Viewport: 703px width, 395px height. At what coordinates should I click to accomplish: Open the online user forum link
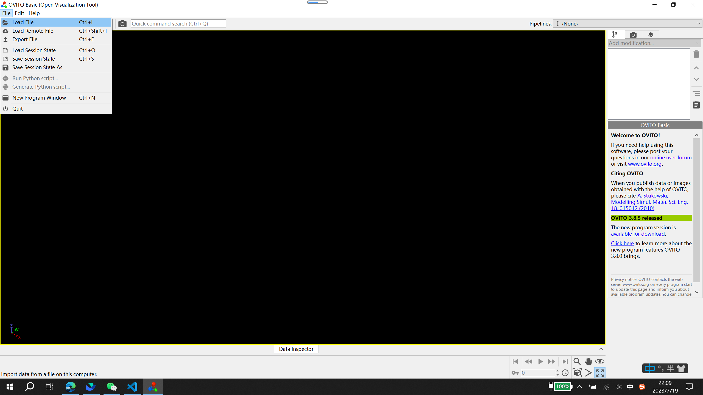click(x=671, y=157)
